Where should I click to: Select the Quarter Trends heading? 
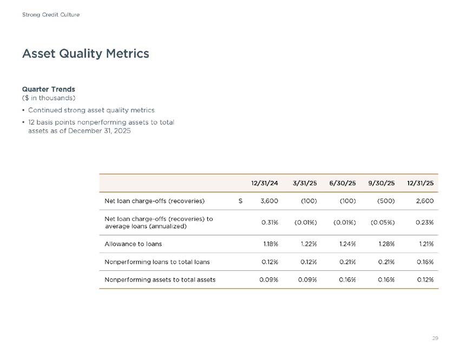[x=48, y=89]
